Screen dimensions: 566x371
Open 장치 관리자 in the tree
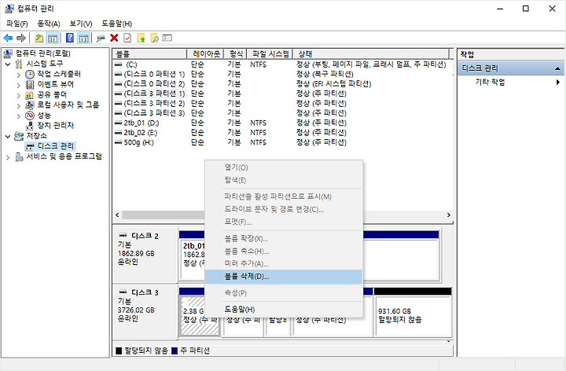55,125
